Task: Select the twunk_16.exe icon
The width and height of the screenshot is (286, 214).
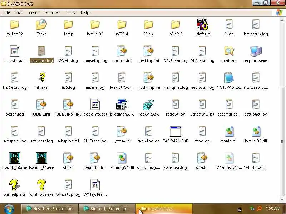Action: [x=15, y=158]
